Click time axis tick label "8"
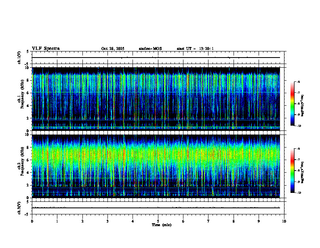Image resolution: width=320 pixels, height=248 pixels. coord(234,221)
